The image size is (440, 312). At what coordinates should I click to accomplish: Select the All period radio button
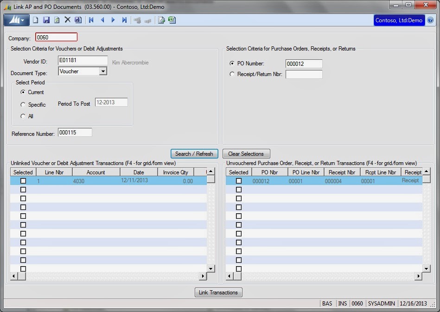pyautogui.click(x=23, y=116)
